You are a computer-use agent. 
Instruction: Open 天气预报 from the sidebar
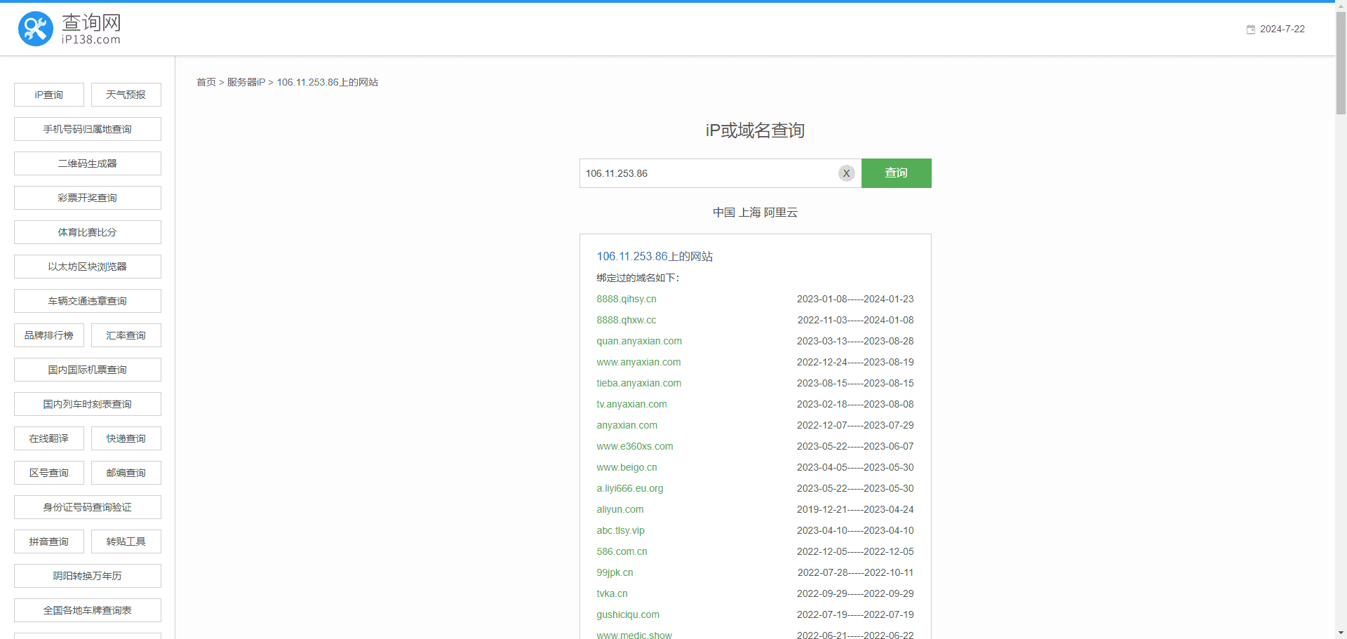tap(126, 95)
